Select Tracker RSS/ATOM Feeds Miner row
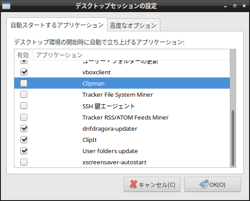Viewport: 250px width, 201px height. [x=122, y=117]
